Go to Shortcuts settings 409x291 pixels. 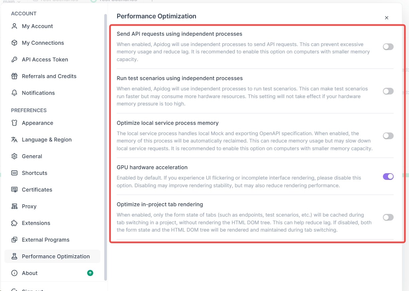pos(34,173)
